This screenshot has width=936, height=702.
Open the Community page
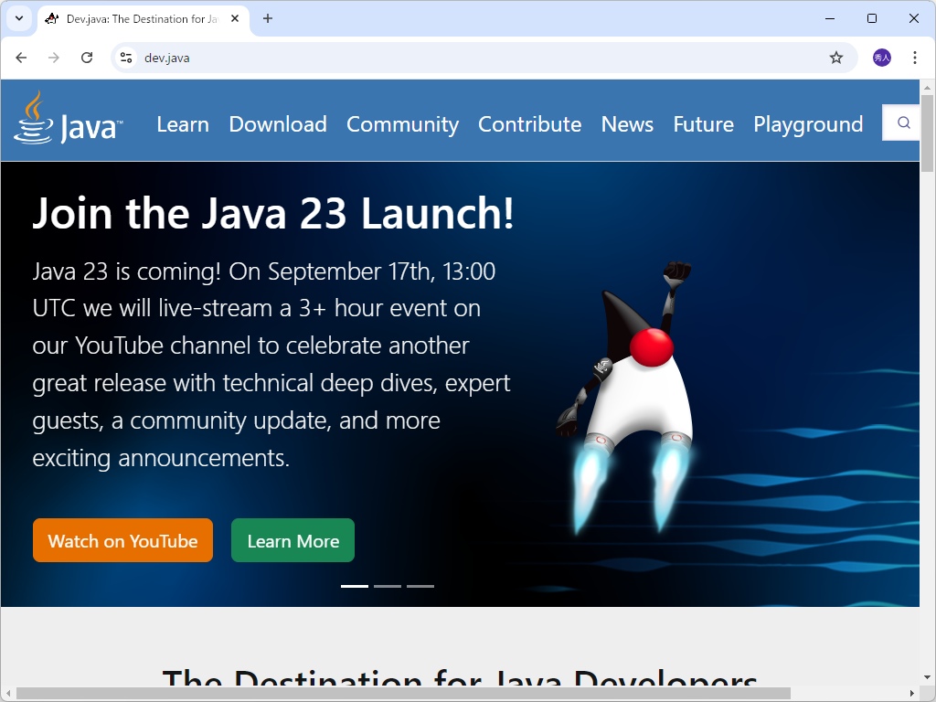click(x=402, y=125)
